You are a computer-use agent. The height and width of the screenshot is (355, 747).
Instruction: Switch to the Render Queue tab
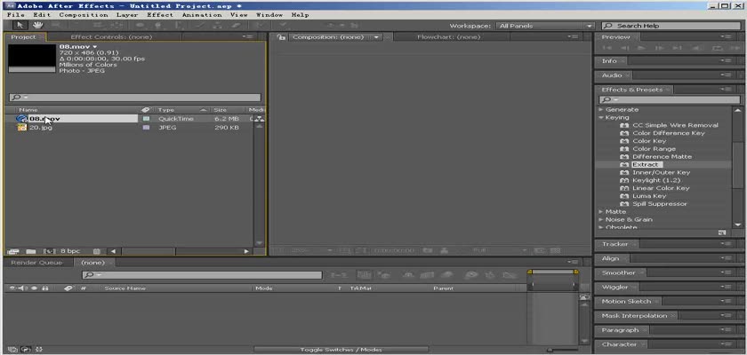(x=36, y=263)
